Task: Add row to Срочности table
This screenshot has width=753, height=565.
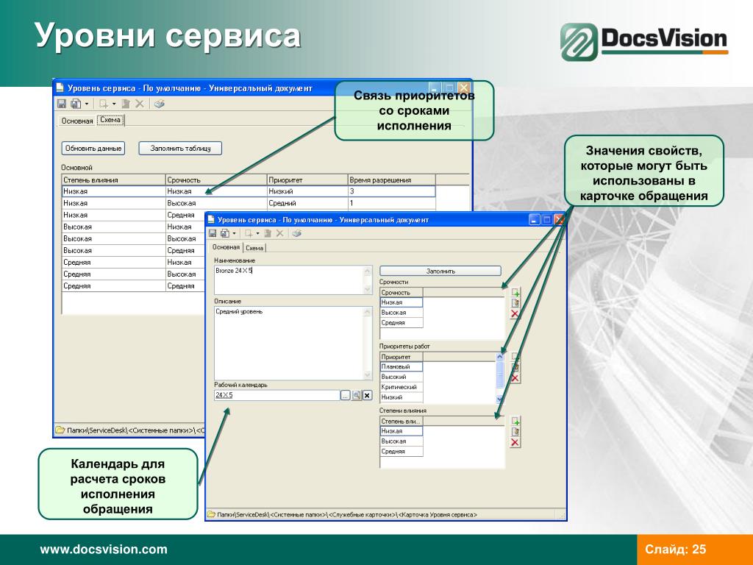Action: 515,293
